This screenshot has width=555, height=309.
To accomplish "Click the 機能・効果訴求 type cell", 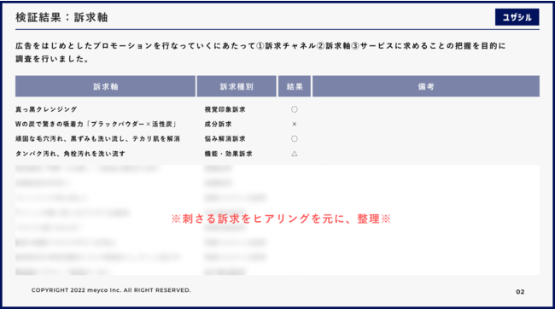I will tap(228, 154).
